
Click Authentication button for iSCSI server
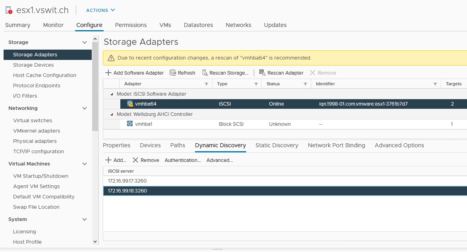[x=183, y=160]
